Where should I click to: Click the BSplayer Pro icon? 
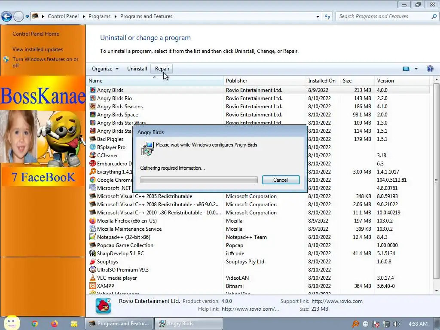click(93, 147)
